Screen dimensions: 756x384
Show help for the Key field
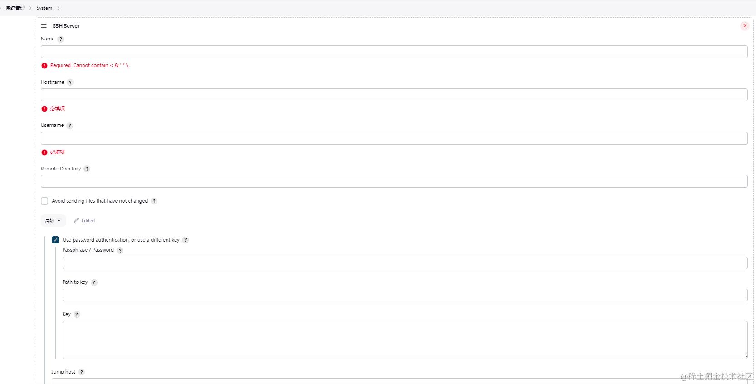coord(77,315)
